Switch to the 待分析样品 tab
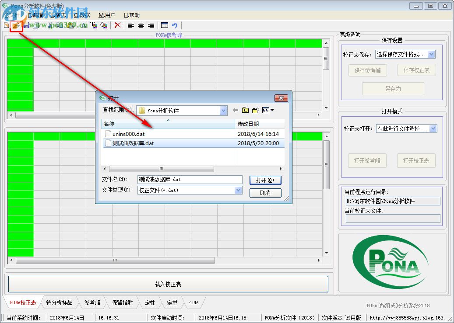The height and width of the screenshot is (323, 454). pyautogui.click(x=60, y=302)
